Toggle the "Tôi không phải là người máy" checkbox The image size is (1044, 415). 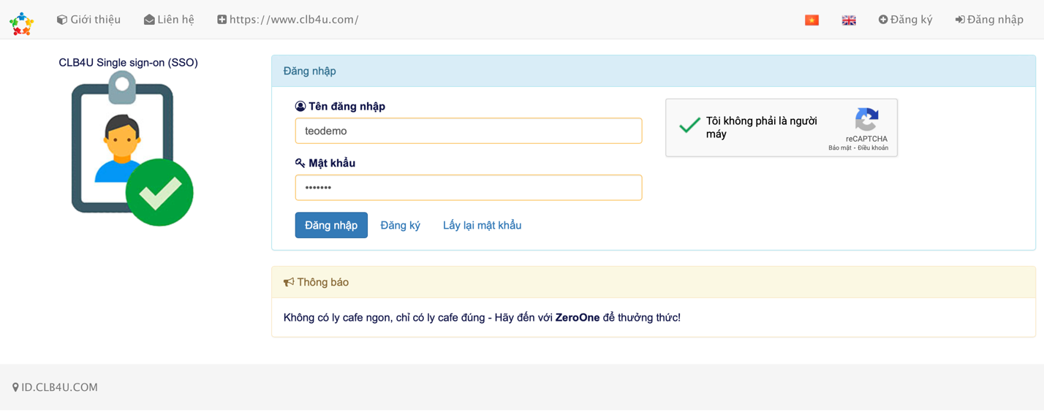pyautogui.click(x=689, y=126)
